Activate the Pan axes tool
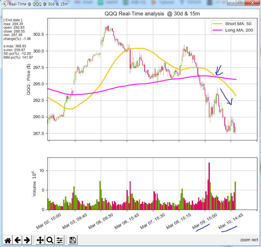The height and width of the screenshot is (247, 261). click(40, 240)
